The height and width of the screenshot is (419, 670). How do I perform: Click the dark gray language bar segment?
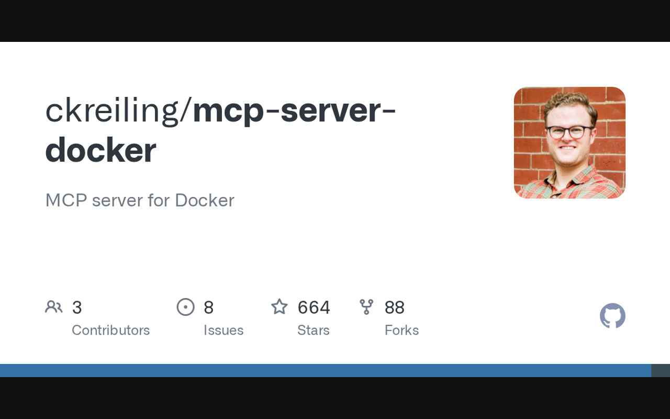[x=661, y=370]
